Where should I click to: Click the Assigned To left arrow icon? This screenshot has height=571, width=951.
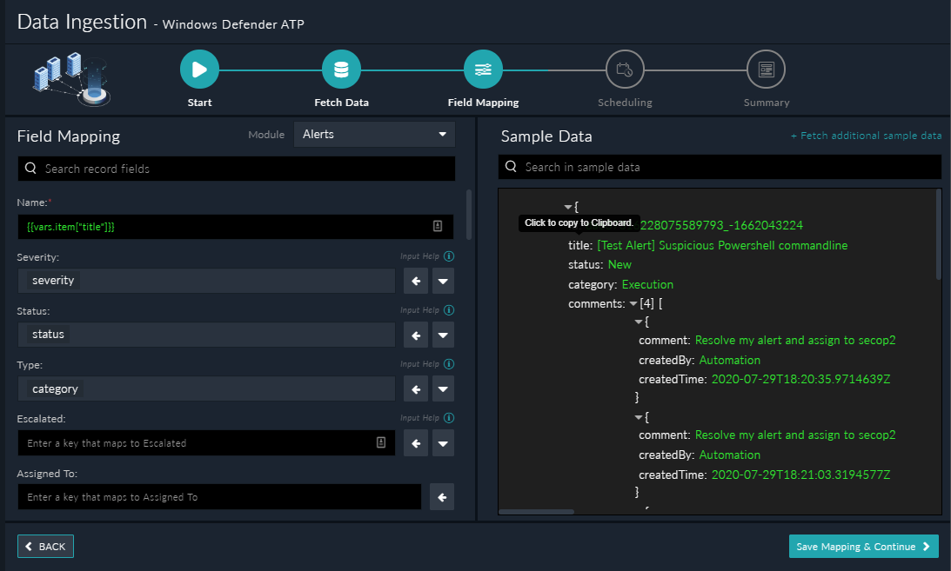pyautogui.click(x=442, y=497)
